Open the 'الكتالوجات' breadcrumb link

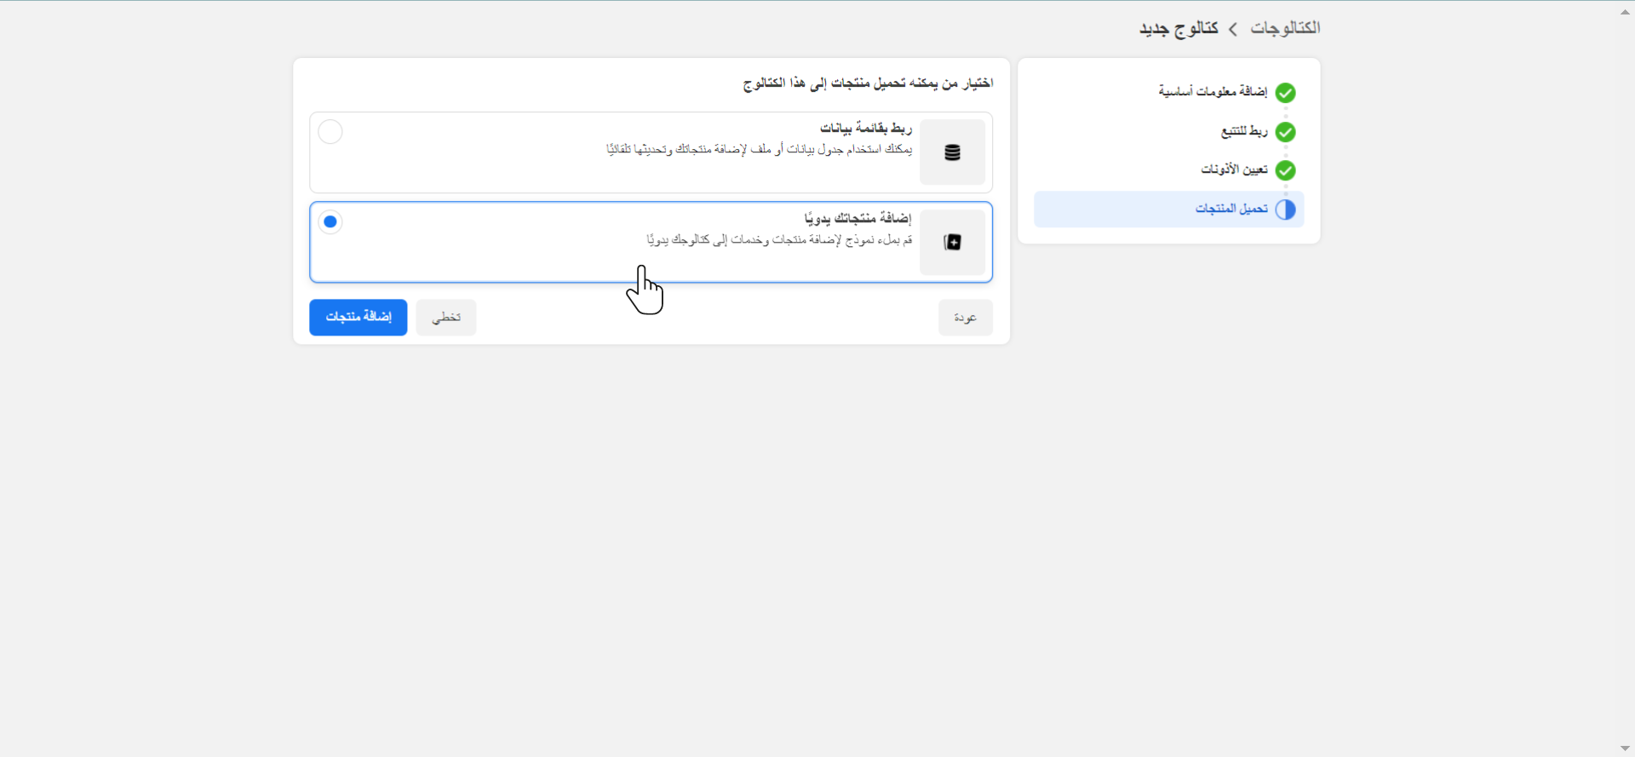[1285, 28]
